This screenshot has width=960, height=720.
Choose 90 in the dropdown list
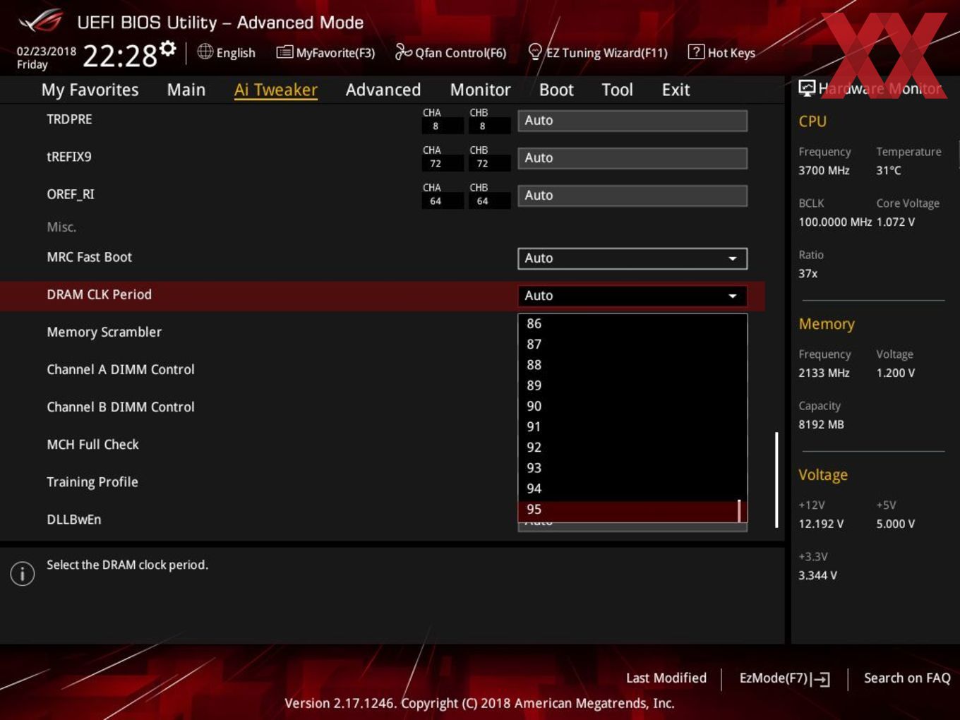click(632, 406)
